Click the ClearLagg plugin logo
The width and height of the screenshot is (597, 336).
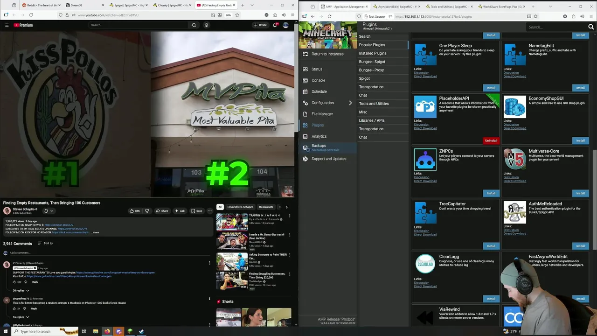point(425,264)
